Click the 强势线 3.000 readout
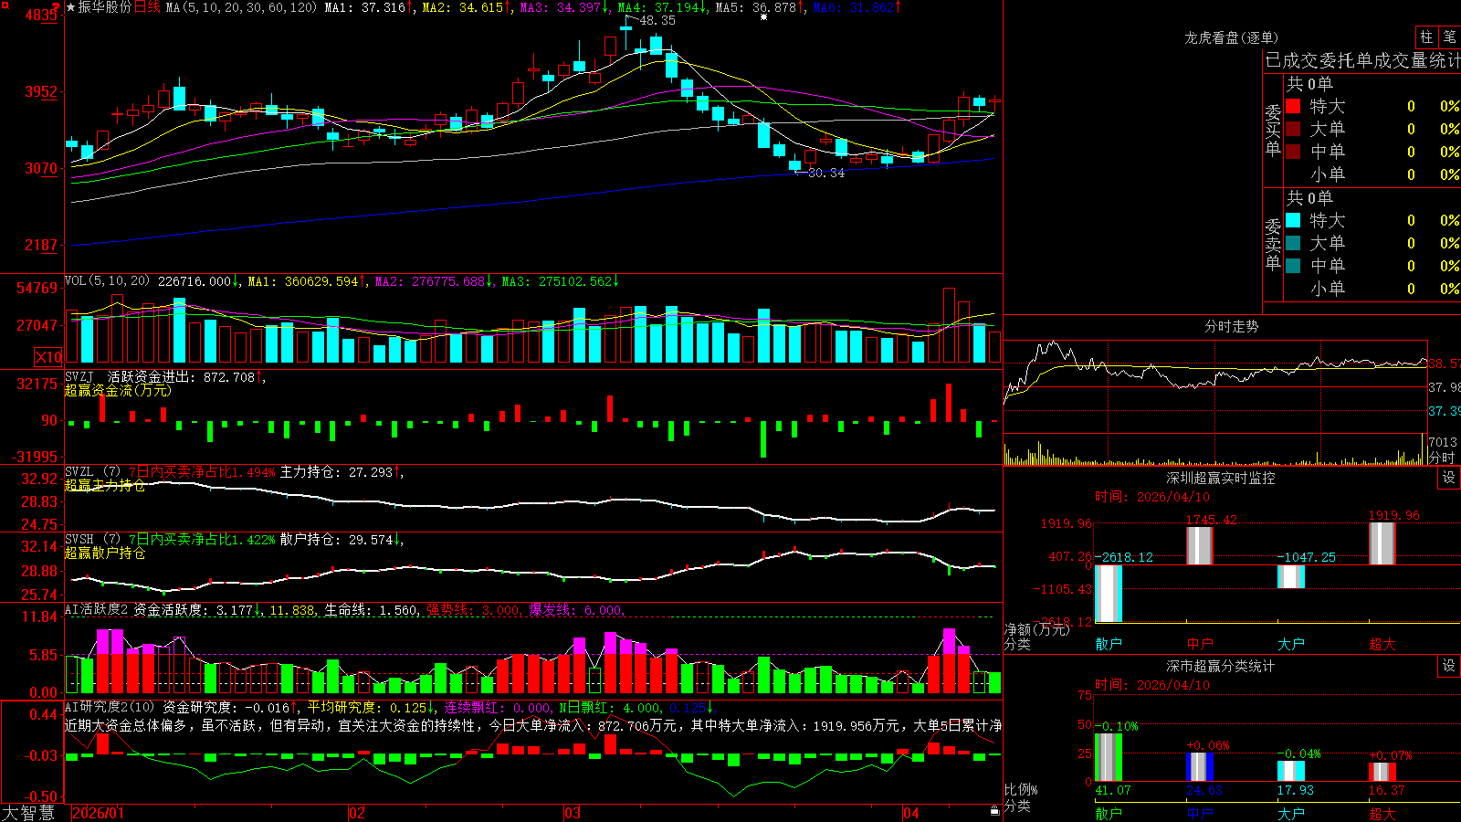Image resolution: width=1461 pixels, height=822 pixels. [x=475, y=610]
